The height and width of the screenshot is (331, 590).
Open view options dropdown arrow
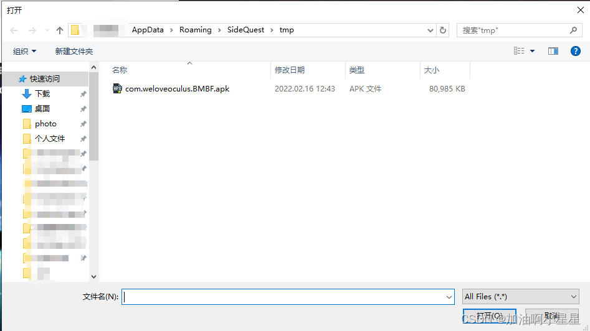coord(533,51)
